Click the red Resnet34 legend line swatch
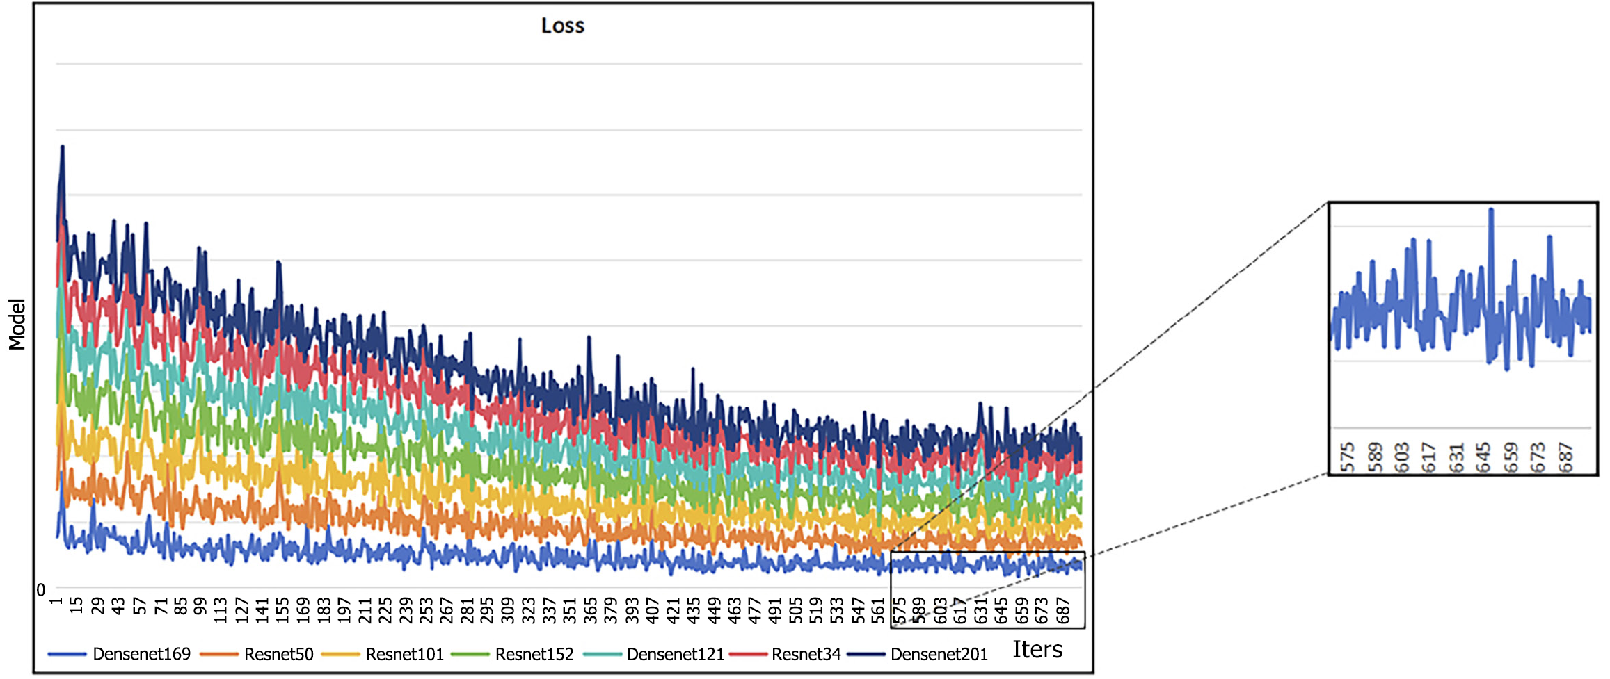The image size is (1610, 679). pos(748,654)
